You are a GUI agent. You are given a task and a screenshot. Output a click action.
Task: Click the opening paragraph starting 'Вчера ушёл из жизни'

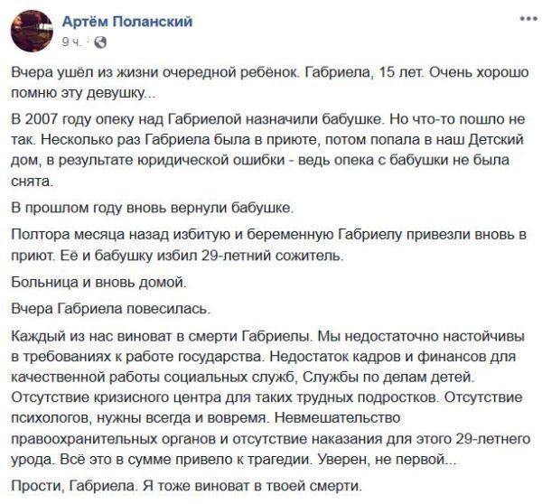(270, 82)
